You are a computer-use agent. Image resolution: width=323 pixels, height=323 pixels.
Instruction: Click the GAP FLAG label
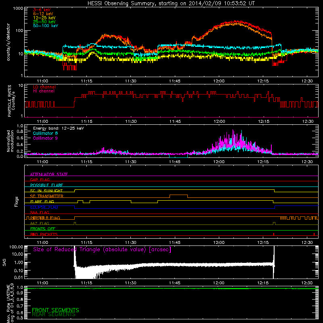click(40, 180)
